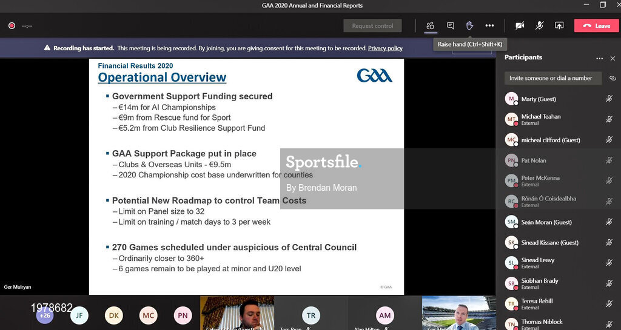Click the greyed Request control button
The width and height of the screenshot is (621, 330).
click(373, 25)
